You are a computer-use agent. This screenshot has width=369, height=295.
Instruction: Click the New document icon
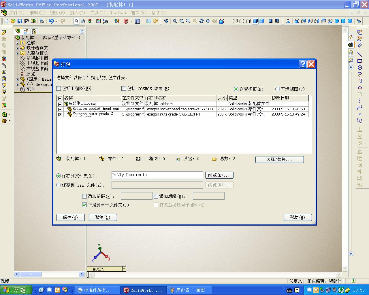click(x=6, y=21)
